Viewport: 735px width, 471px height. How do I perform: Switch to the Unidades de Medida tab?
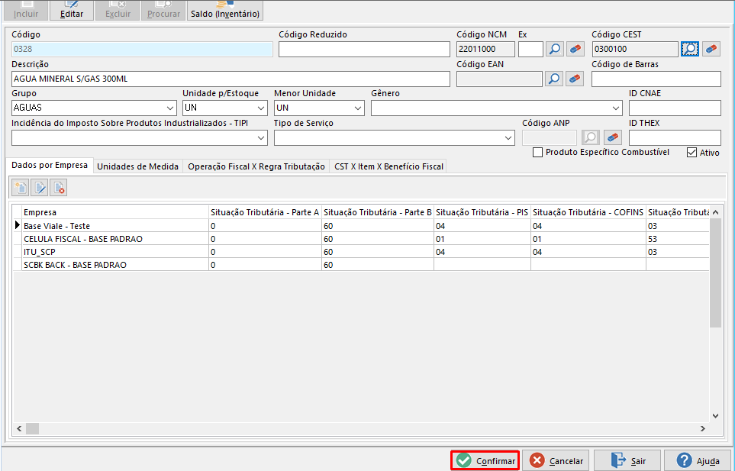(x=138, y=166)
